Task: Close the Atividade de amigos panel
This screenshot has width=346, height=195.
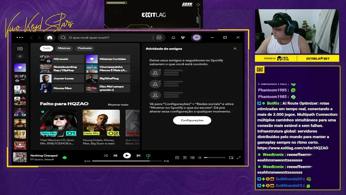Action: [235, 48]
